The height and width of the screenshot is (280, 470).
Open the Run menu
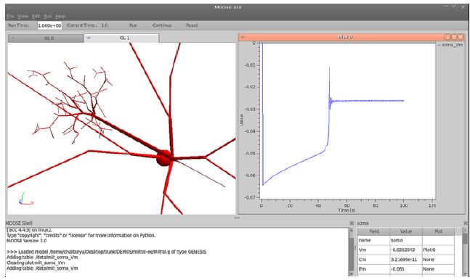[x=48, y=16]
